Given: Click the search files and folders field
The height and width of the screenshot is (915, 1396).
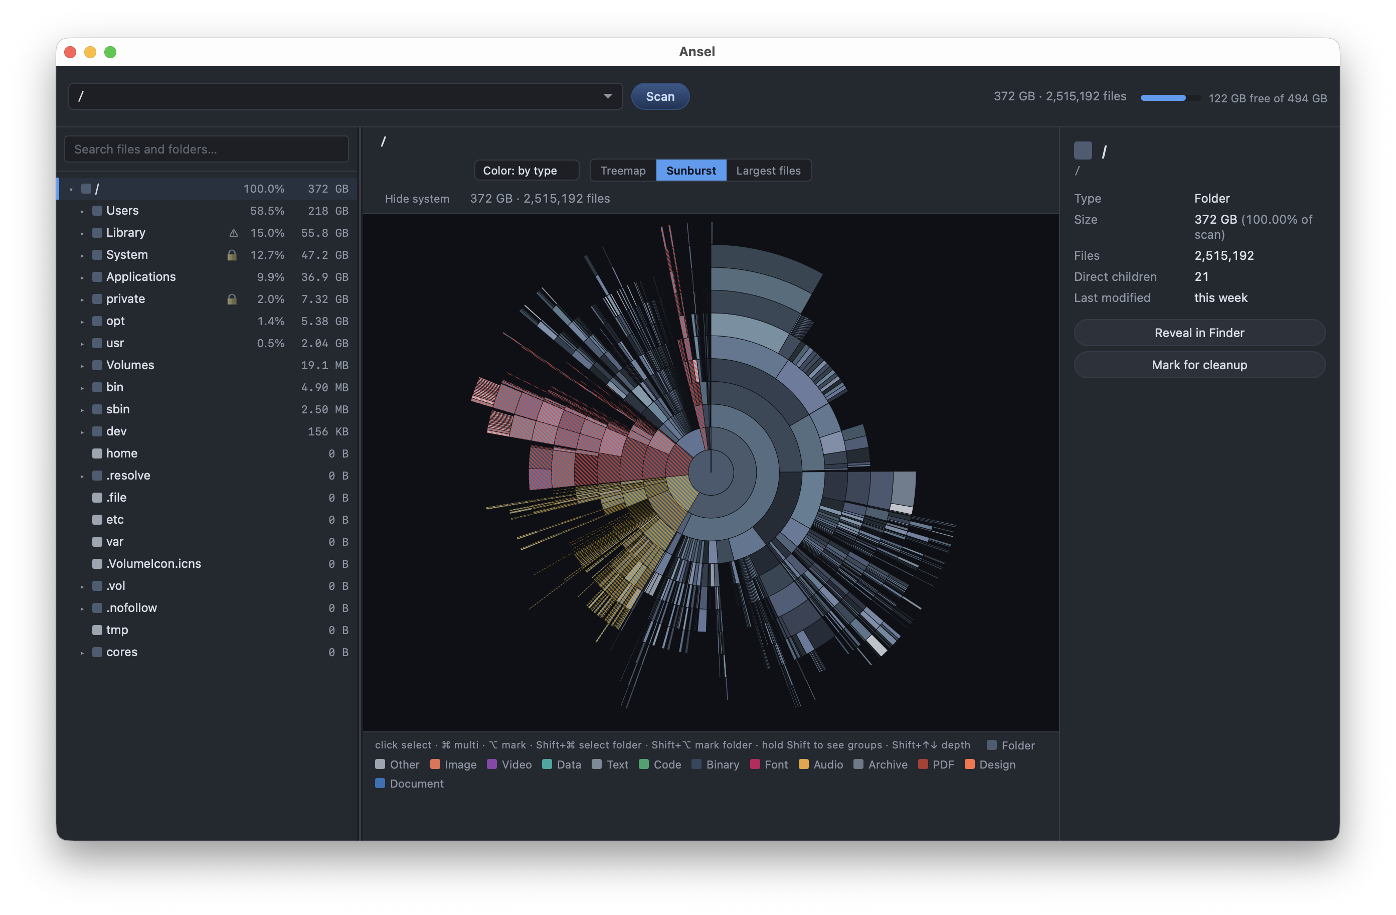Looking at the screenshot, I should point(207,149).
